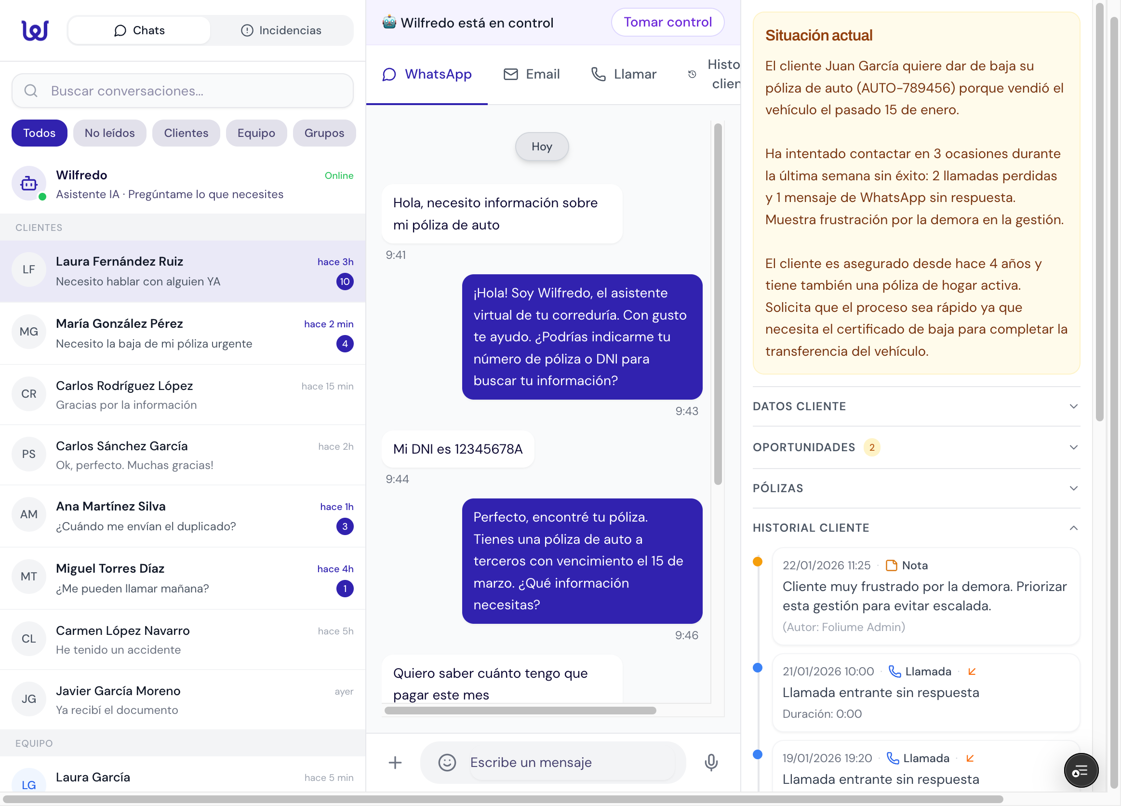This screenshot has width=1121, height=806.
Task: Switch to the Email tab
Action: (x=532, y=74)
